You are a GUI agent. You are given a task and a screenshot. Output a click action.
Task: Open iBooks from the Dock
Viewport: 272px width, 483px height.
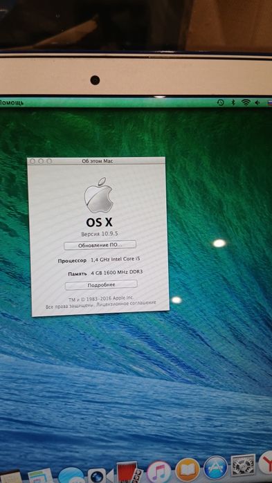[x=188, y=470]
